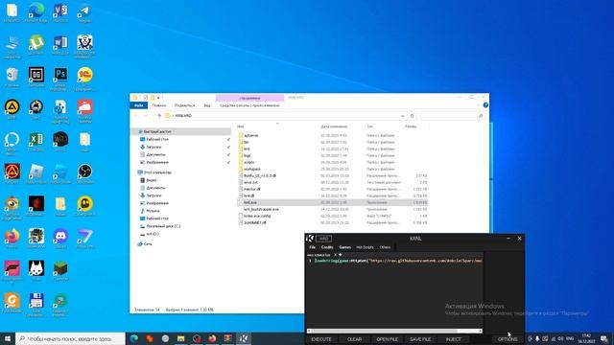The width and height of the screenshot is (614, 345).
Task: Click the KRNL logo icon in title bar
Action: click(x=310, y=239)
